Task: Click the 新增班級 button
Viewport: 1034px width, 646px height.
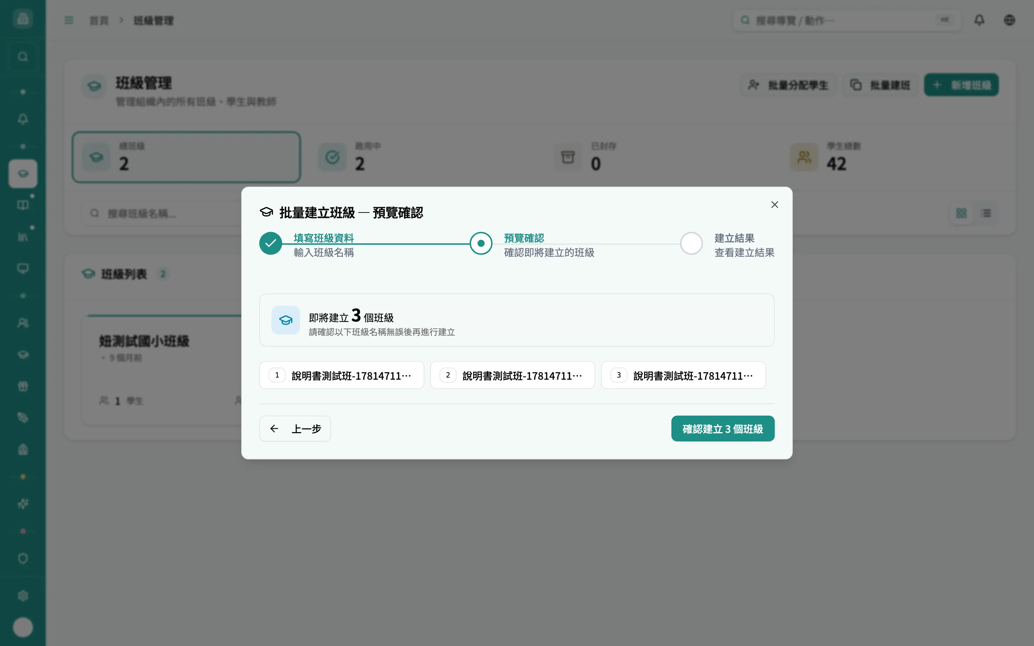Action: [x=961, y=85]
